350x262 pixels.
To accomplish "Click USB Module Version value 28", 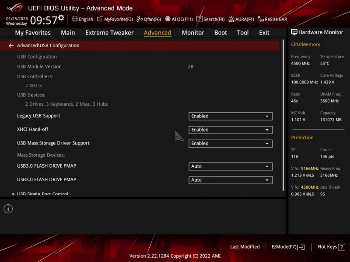I will tap(191, 67).
